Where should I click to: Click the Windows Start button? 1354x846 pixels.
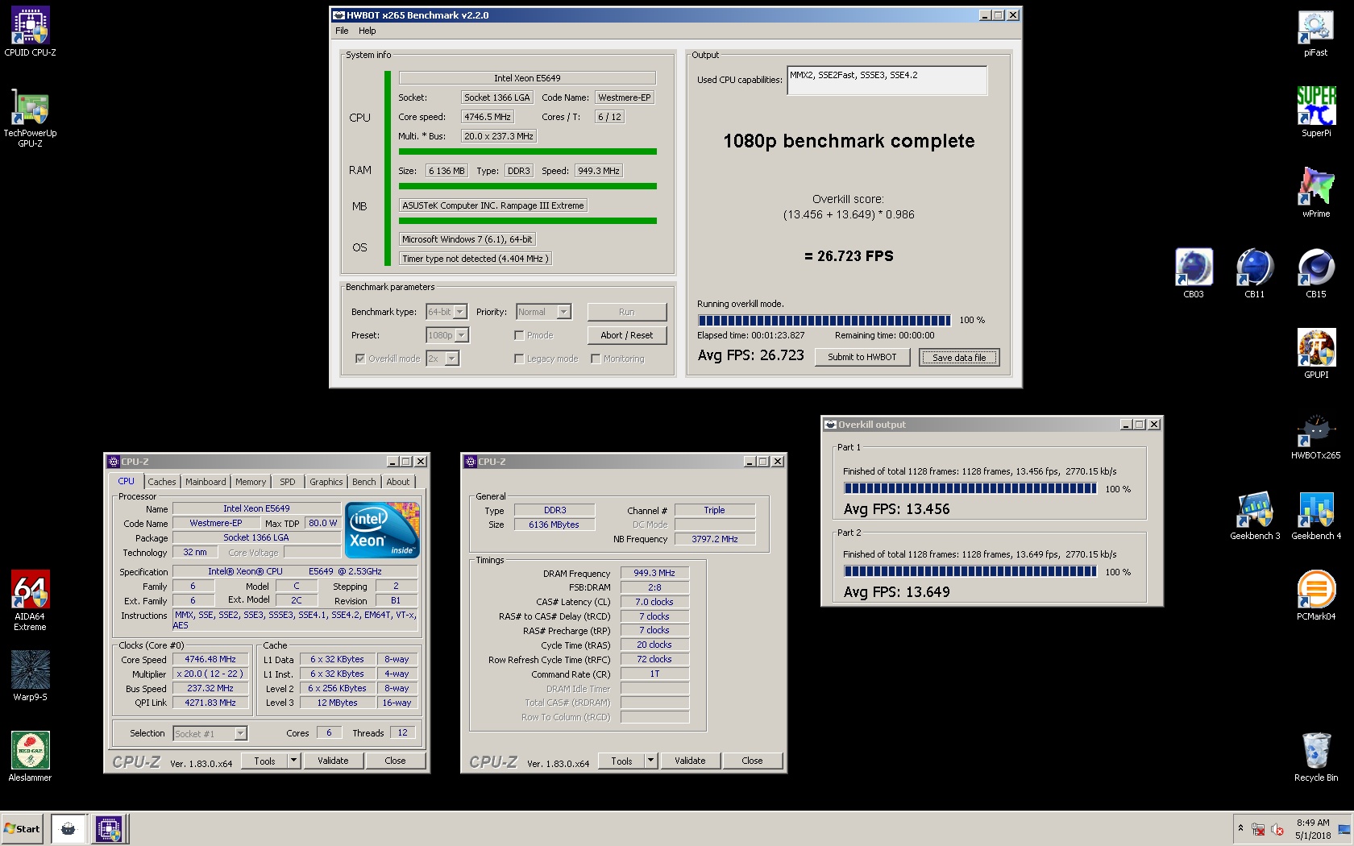22,828
